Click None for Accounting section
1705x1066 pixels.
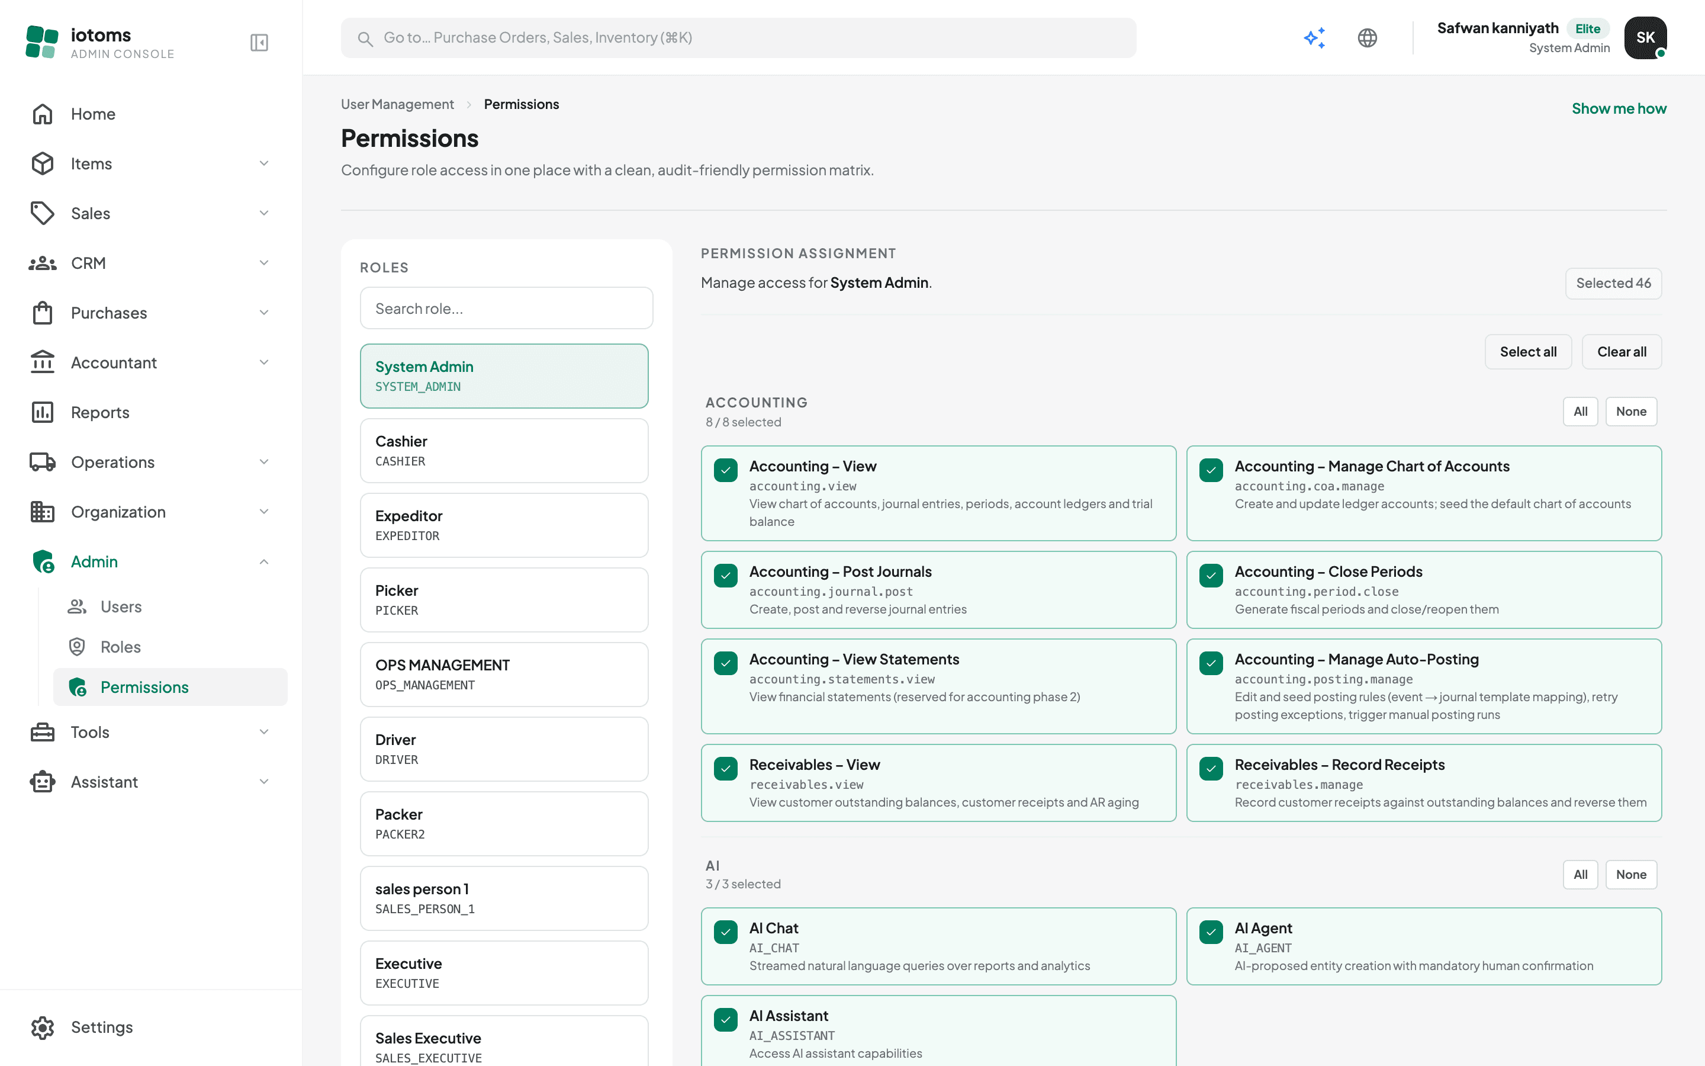1631,412
